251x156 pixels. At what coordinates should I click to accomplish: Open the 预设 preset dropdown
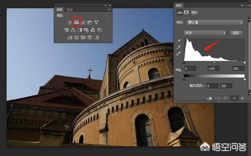pyautogui.click(x=215, y=22)
